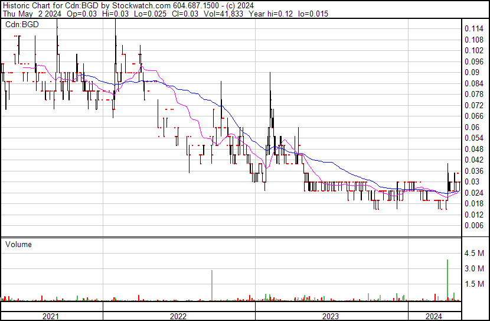Viewport: 490px width, 321px height.
Task: Click the 2022 year label on time axis
Action: pos(178,316)
